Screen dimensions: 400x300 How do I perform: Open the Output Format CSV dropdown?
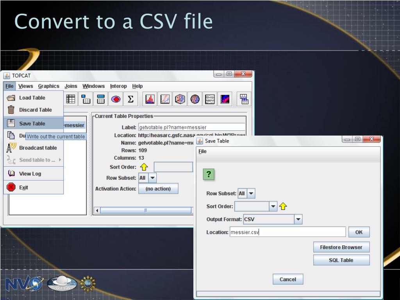(x=273, y=220)
